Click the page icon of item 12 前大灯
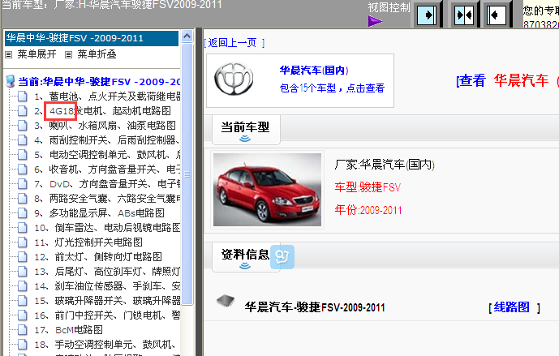The width and height of the screenshot is (559, 356). tap(23, 257)
